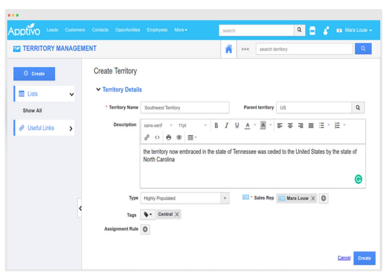
Task: Click the Sales Rep card icon
Action: pyautogui.click(x=245, y=198)
